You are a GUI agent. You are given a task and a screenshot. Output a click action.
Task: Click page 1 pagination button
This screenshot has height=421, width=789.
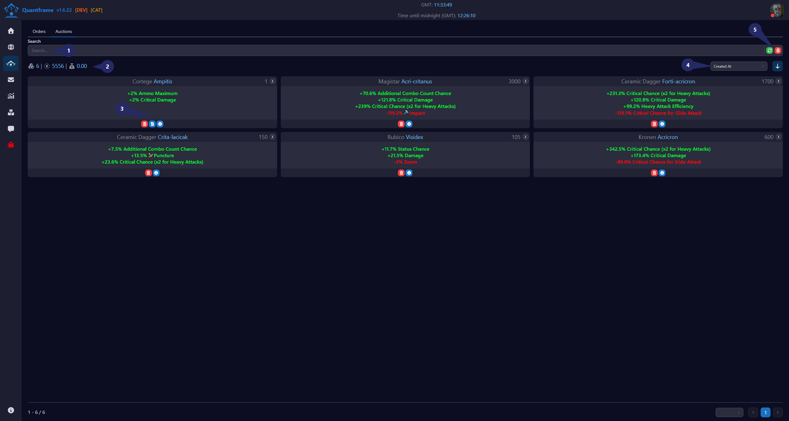(x=765, y=412)
